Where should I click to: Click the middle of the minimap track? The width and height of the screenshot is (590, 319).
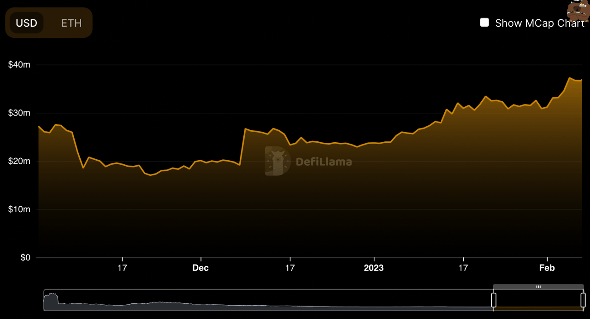(x=269, y=300)
